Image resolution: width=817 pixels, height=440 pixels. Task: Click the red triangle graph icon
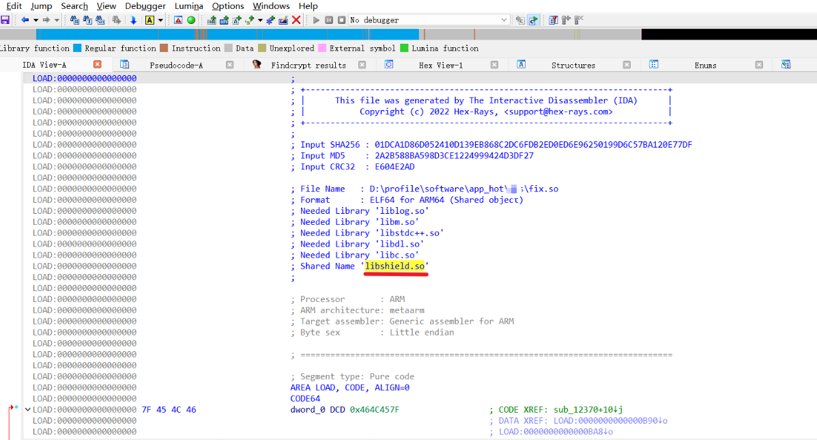tap(178, 20)
